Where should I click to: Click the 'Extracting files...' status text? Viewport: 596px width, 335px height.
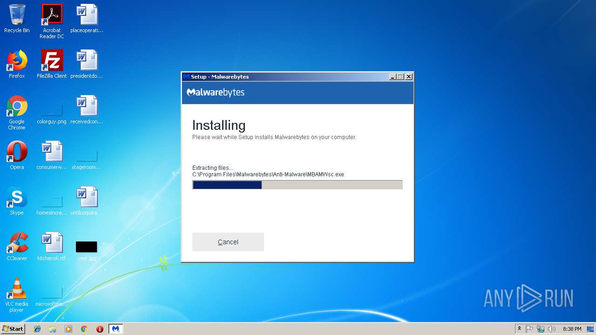pos(213,168)
